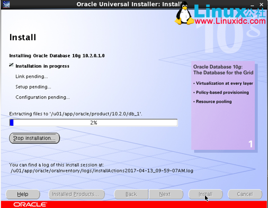Click the slide number 1 in info panel

251,144
